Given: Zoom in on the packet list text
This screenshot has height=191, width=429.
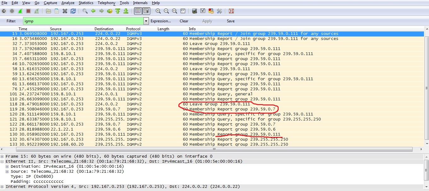Looking at the screenshot, I should [158, 11].
